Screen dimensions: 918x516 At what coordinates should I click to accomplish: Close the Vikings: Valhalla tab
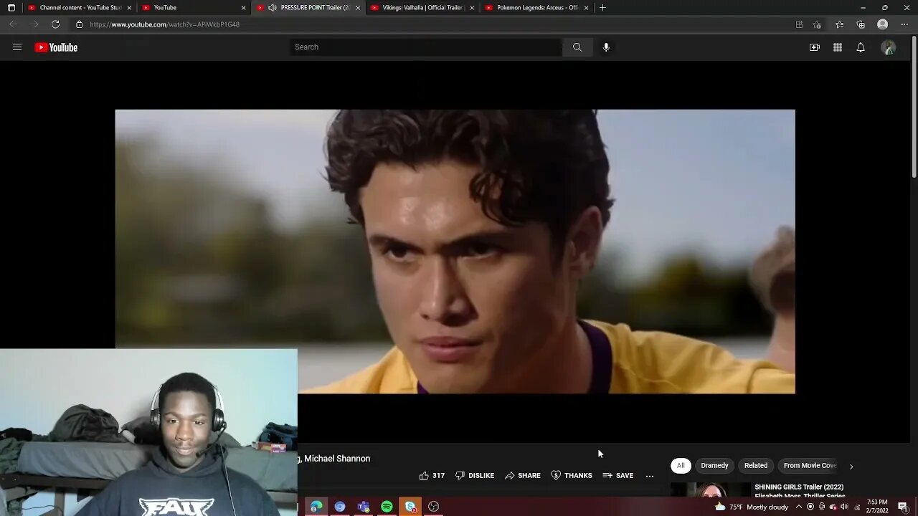[x=472, y=8]
